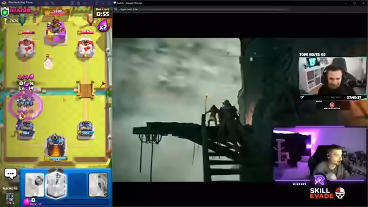
Task: Click the BlueStacks logo in title bar
Action: click(4, 2)
